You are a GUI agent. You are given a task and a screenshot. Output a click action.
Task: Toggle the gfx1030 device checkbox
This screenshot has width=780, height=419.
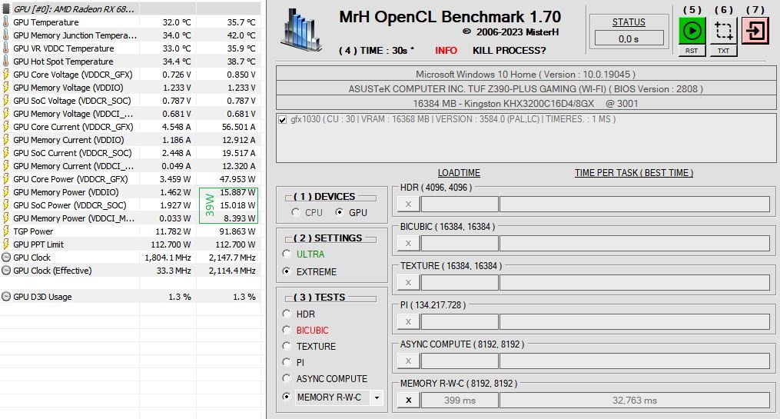coord(283,120)
